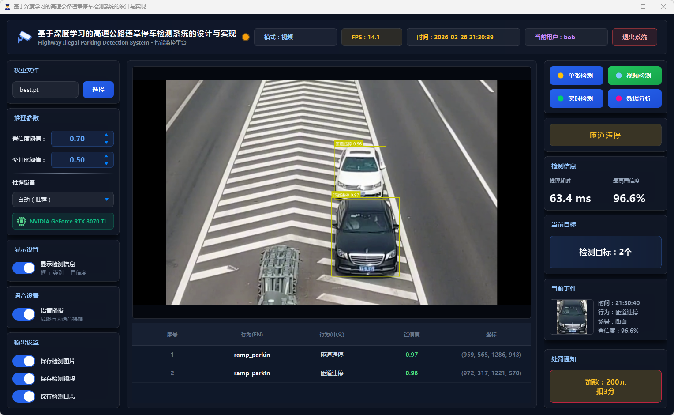Turn off the 保存检测图片 toggle
The image size is (674, 415).
pyautogui.click(x=24, y=361)
